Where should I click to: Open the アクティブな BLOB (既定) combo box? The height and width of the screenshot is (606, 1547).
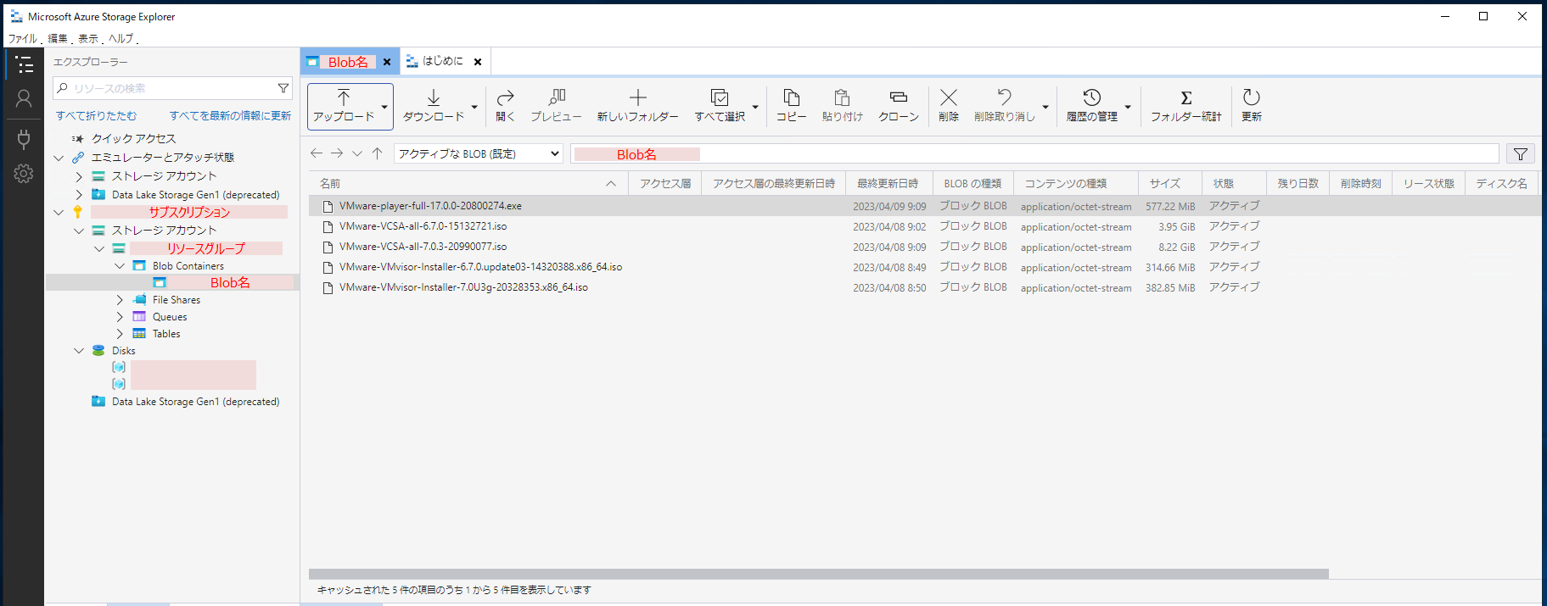(x=479, y=153)
